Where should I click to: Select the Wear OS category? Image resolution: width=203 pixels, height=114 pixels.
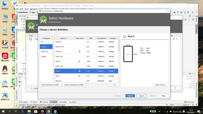coord(46,51)
